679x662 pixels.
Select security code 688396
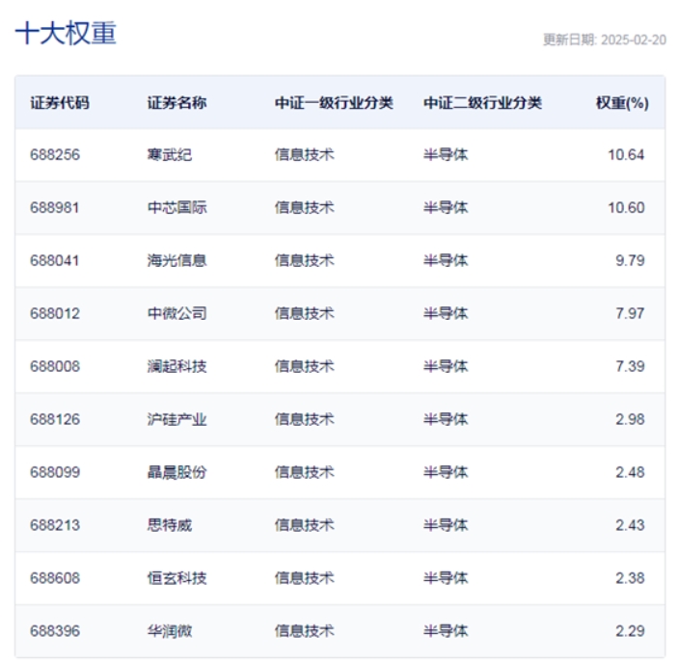tap(55, 631)
